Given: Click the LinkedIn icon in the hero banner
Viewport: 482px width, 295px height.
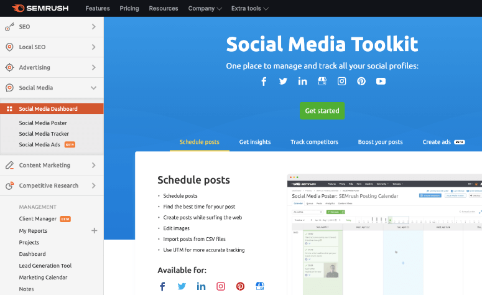Looking at the screenshot, I should point(302,81).
